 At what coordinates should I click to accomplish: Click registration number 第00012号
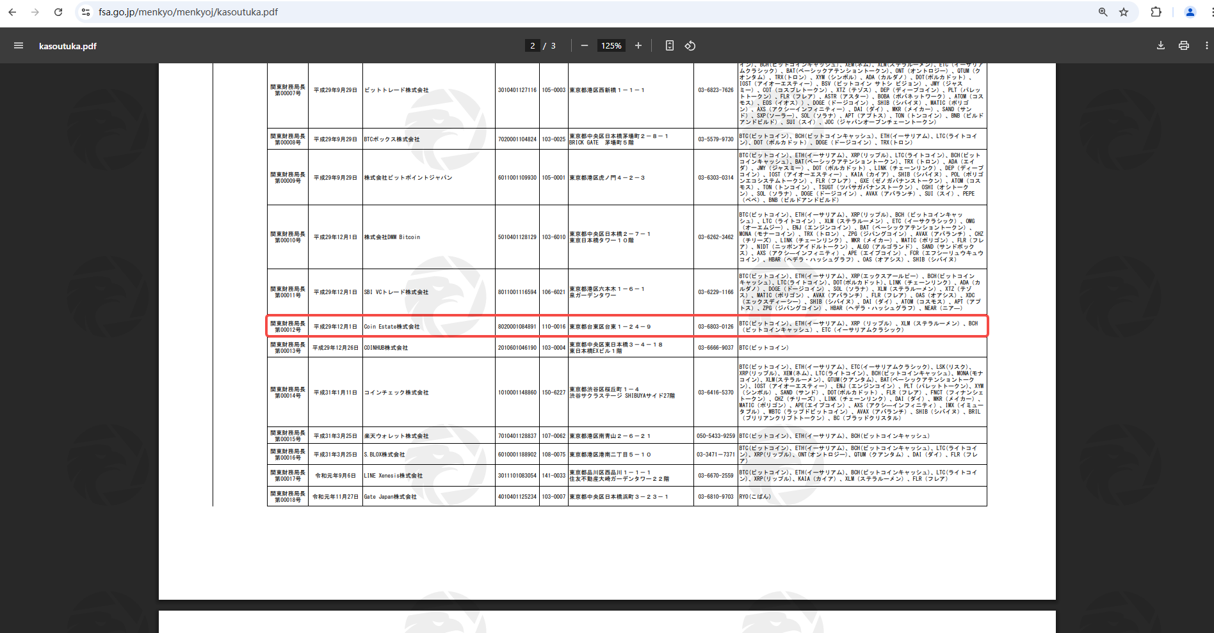pos(287,330)
